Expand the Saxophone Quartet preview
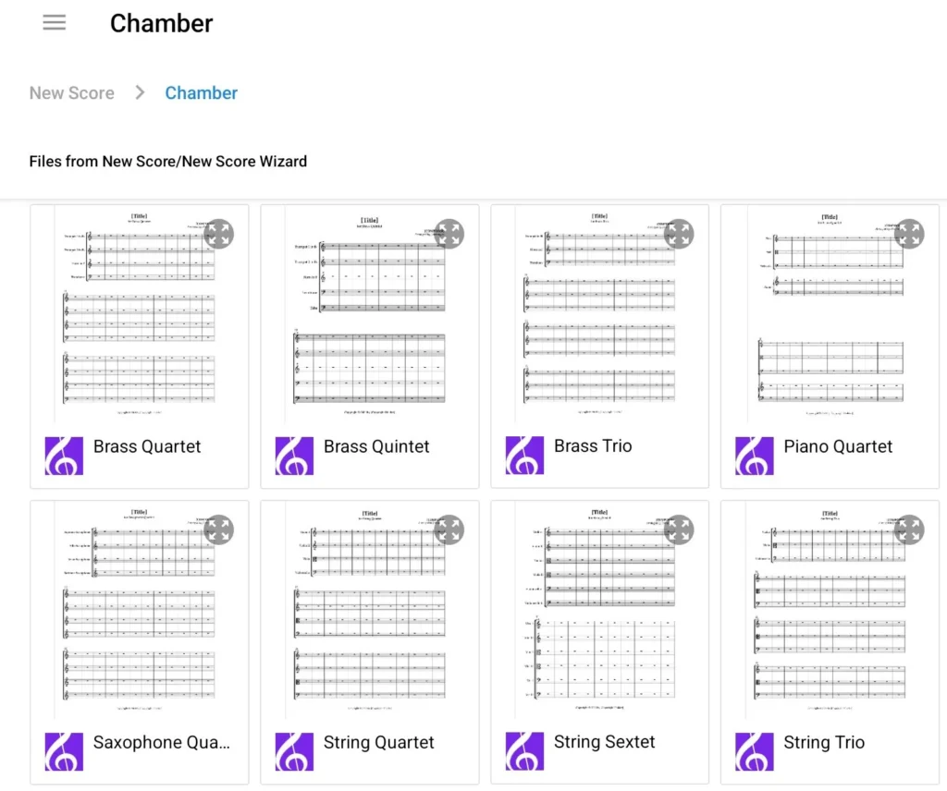This screenshot has width=947, height=791. coord(219,530)
